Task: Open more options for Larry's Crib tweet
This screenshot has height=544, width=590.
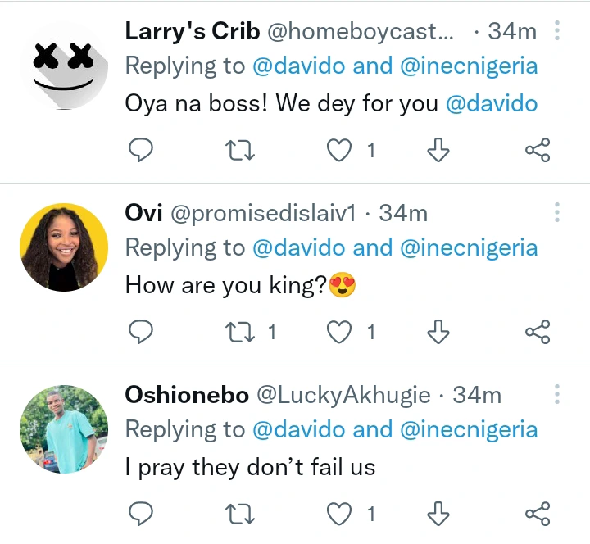Action: 557,32
